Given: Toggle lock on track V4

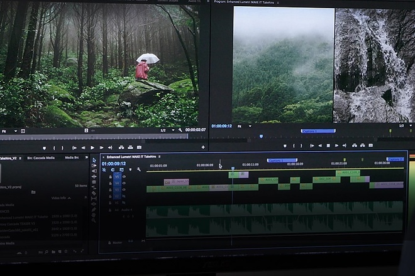Looking at the screenshot, I should [x=111, y=183].
